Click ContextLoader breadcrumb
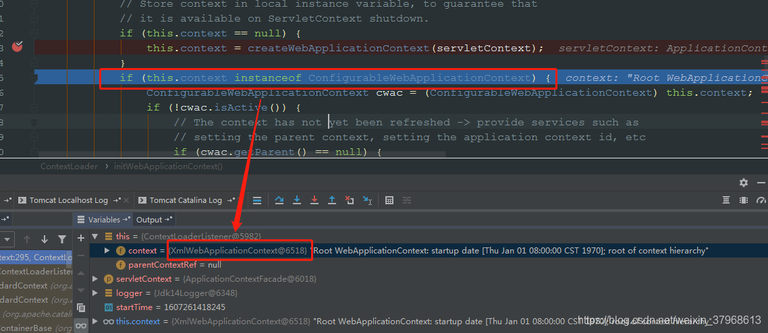This screenshot has height=333, width=768. coord(69,166)
